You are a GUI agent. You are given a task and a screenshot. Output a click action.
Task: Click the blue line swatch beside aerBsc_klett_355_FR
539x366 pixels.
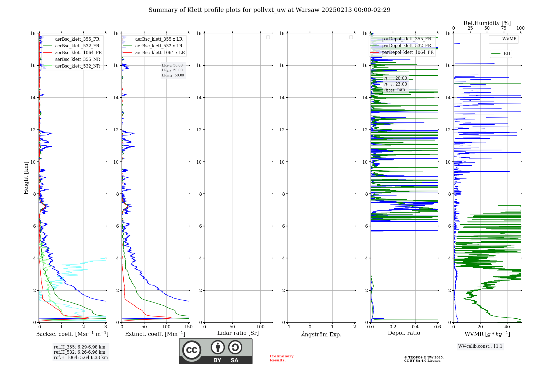pyautogui.click(x=47, y=39)
